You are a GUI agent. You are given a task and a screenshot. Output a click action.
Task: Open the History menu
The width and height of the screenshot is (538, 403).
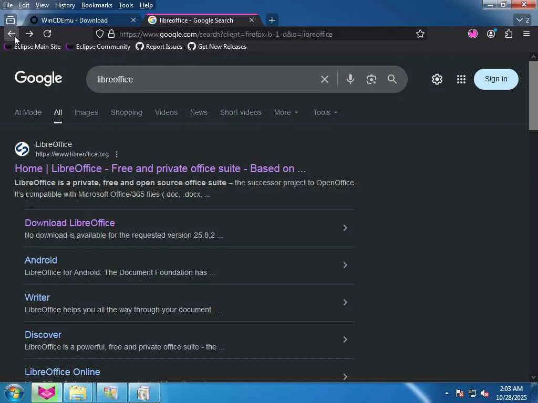click(x=65, y=5)
